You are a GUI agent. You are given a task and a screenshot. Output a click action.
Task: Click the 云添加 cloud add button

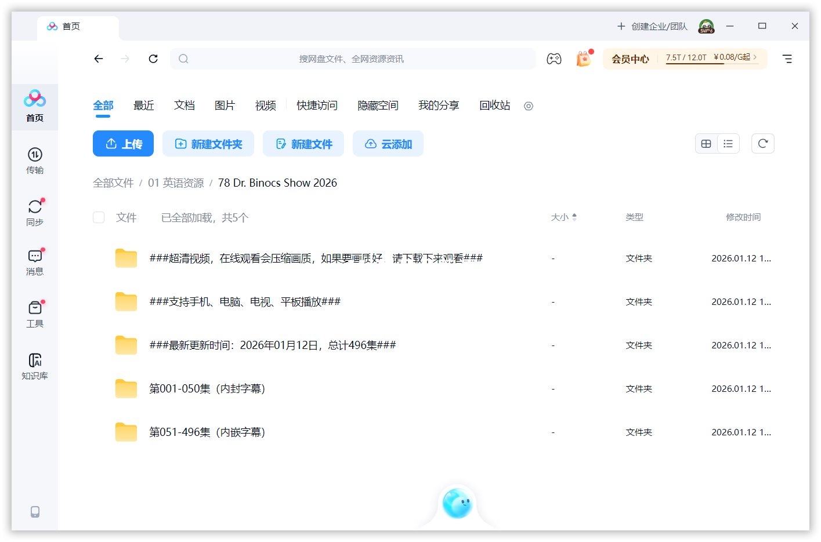tap(388, 143)
